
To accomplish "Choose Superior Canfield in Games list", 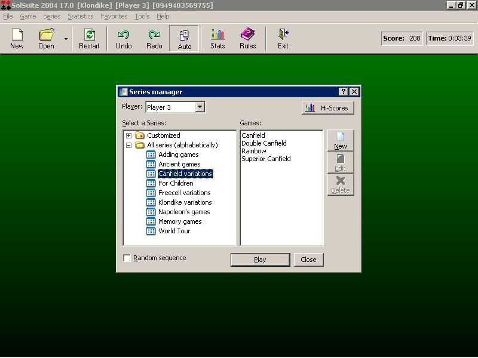I will point(266,159).
